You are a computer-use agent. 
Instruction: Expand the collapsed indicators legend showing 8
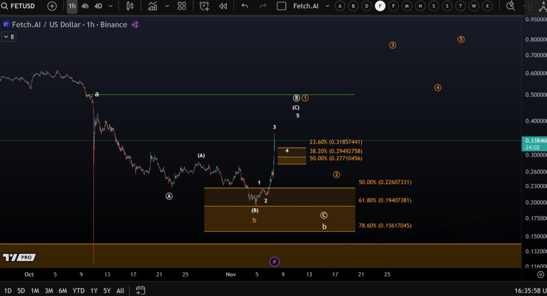coord(9,37)
